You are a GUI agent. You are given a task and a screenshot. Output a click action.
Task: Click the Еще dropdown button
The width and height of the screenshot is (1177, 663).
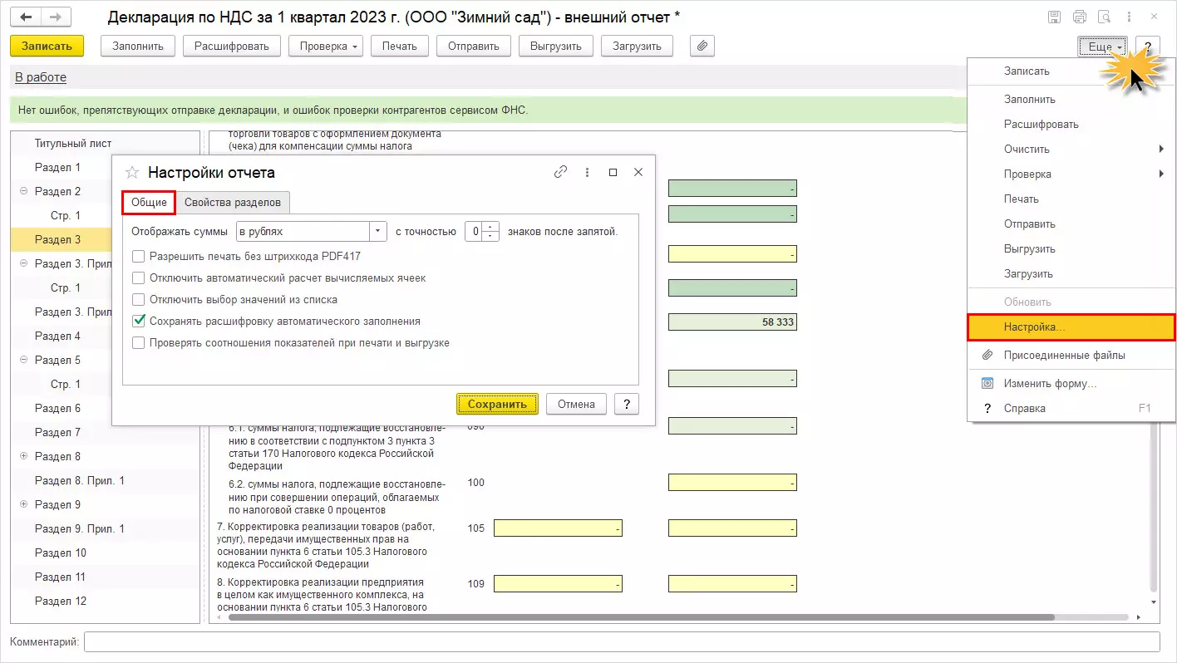1103,47
